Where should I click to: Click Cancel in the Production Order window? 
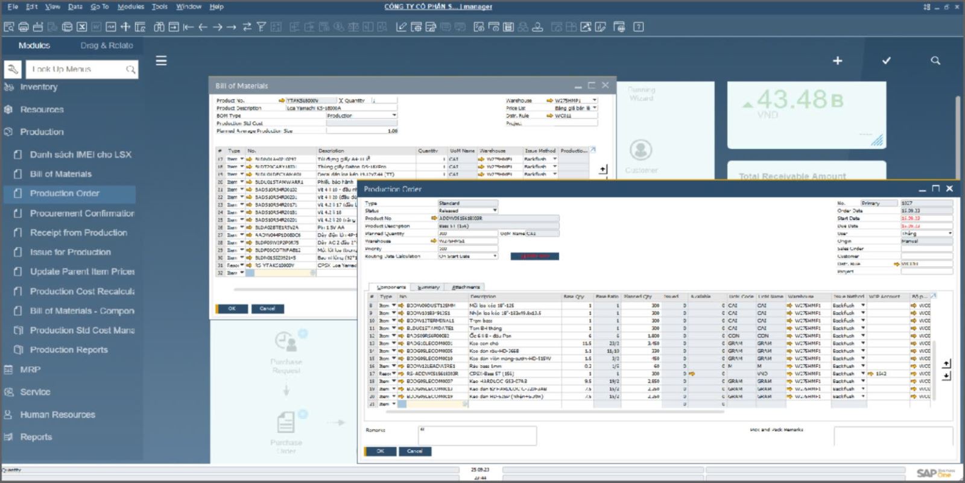pos(414,451)
